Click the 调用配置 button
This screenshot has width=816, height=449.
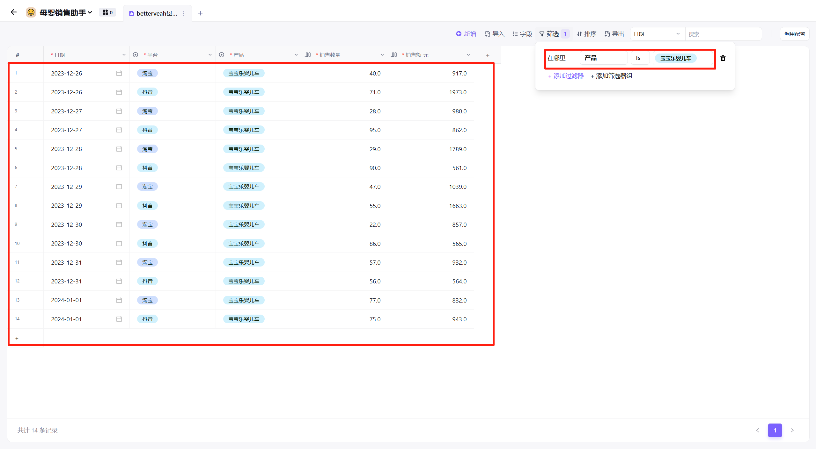pyautogui.click(x=794, y=34)
